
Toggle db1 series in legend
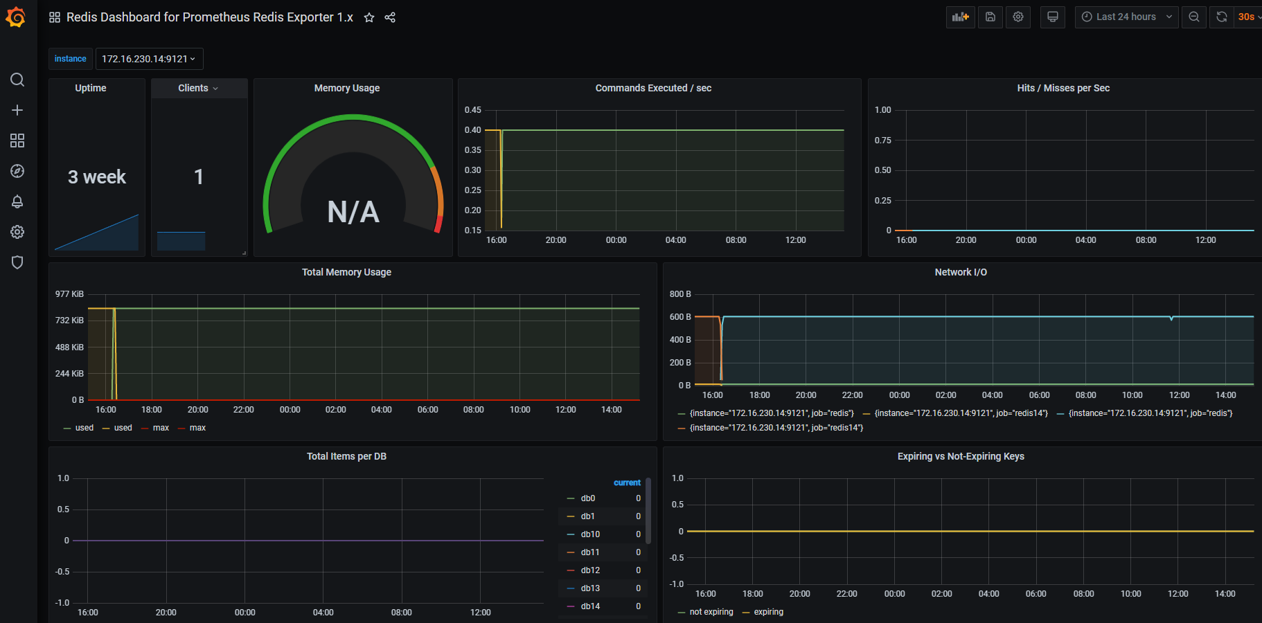click(x=588, y=516)
